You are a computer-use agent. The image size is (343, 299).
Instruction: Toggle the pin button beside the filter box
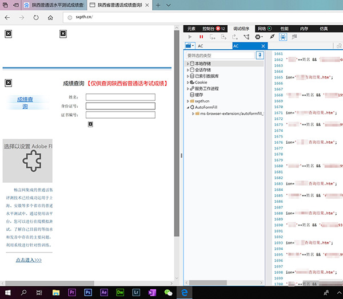click(x=260, y=56)
